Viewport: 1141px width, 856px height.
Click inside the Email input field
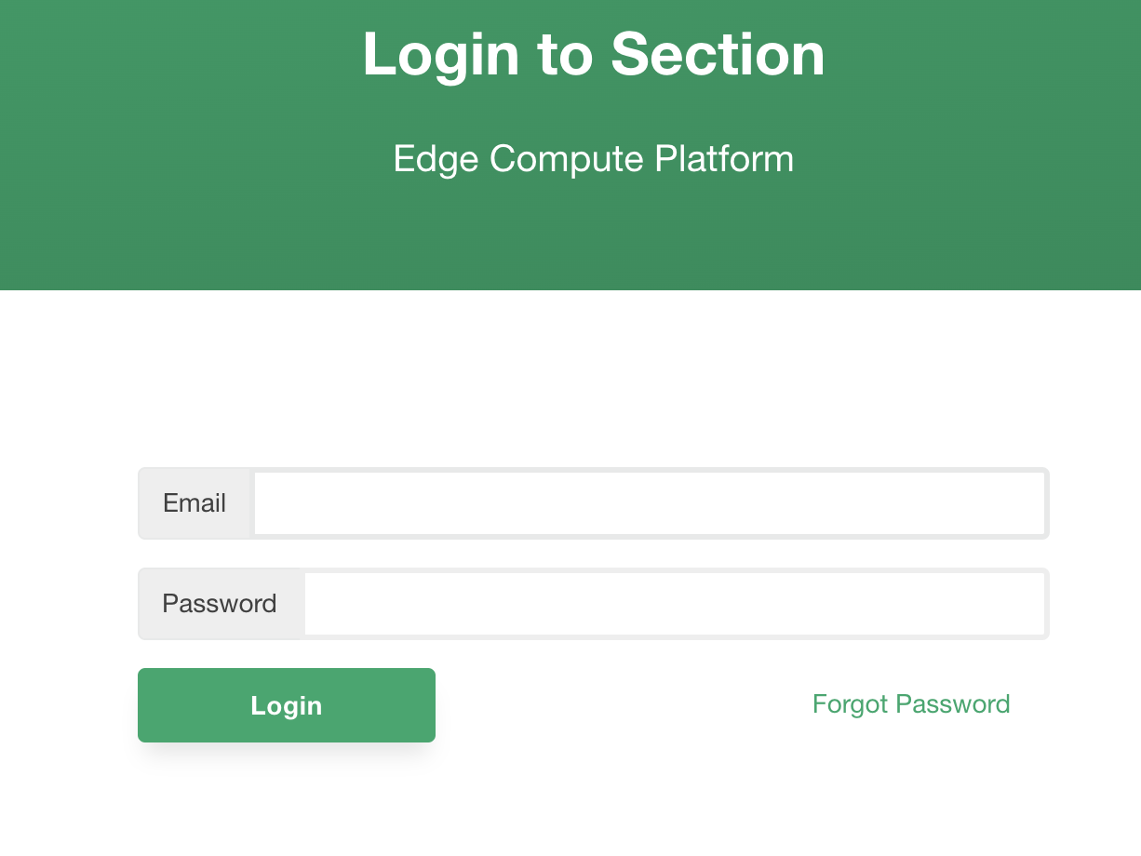[650, 503]
